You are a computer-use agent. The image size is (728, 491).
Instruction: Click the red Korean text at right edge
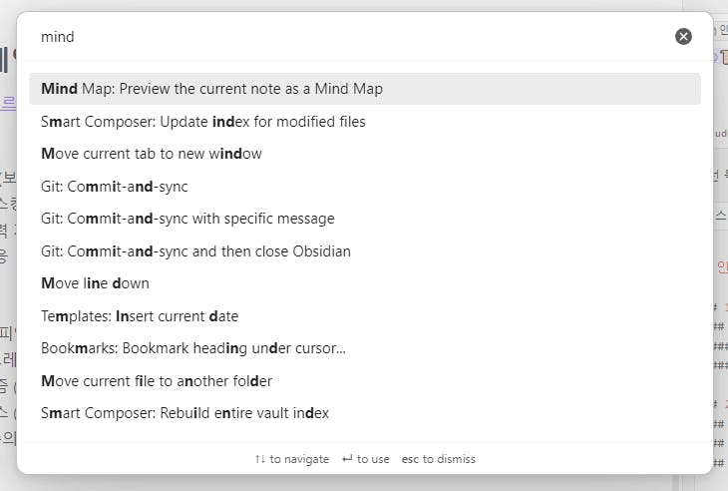click(x=721, y=266)
